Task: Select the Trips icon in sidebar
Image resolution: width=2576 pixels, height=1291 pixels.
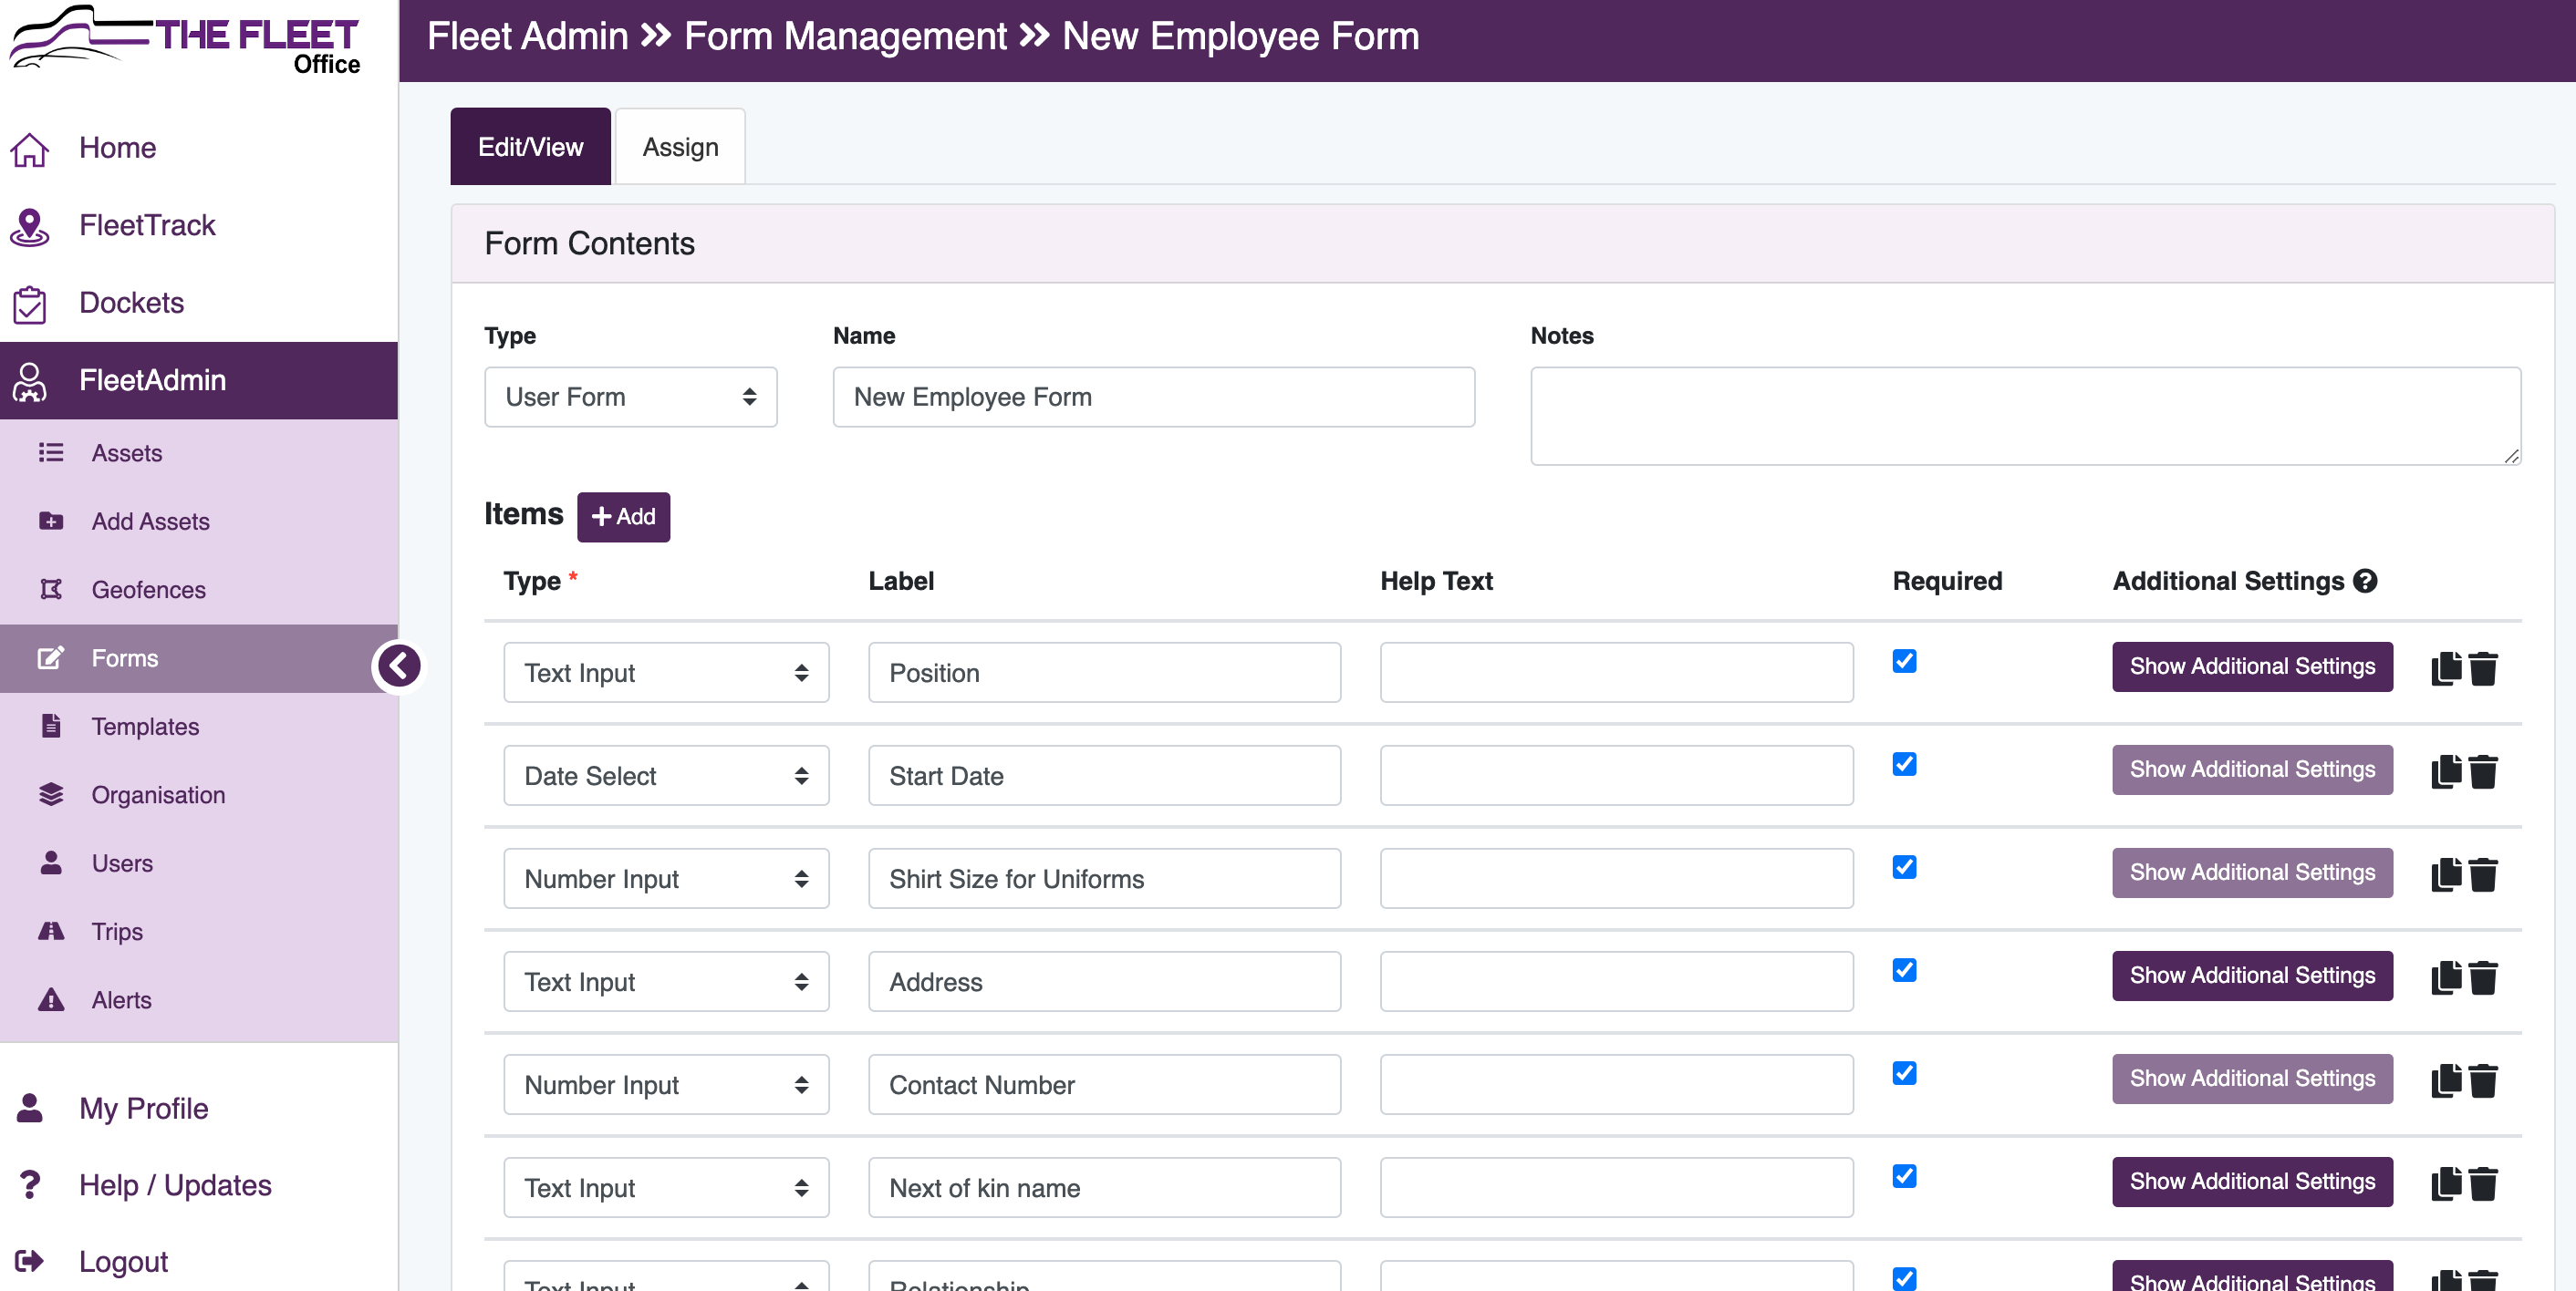Action: (51, 930)
